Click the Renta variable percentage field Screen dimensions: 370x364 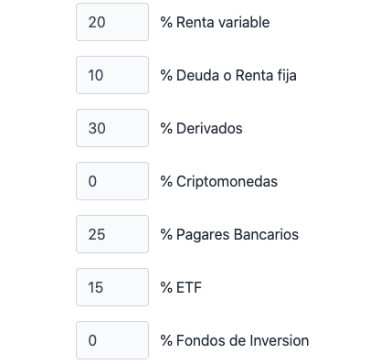[x=112, y=22]
